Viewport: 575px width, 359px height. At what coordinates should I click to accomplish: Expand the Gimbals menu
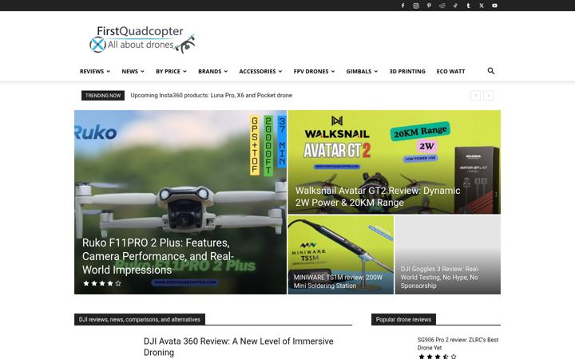tap(362, 71)
